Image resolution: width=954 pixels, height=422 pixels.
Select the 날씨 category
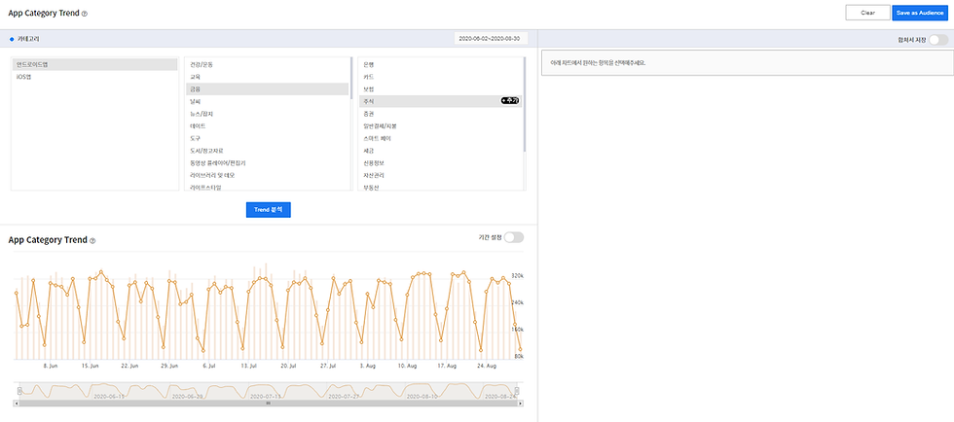coord(268,101)
